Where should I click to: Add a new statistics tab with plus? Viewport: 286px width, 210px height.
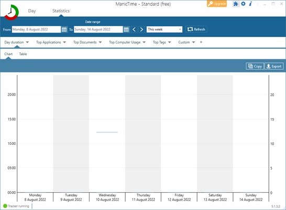(x=201, y=42)
